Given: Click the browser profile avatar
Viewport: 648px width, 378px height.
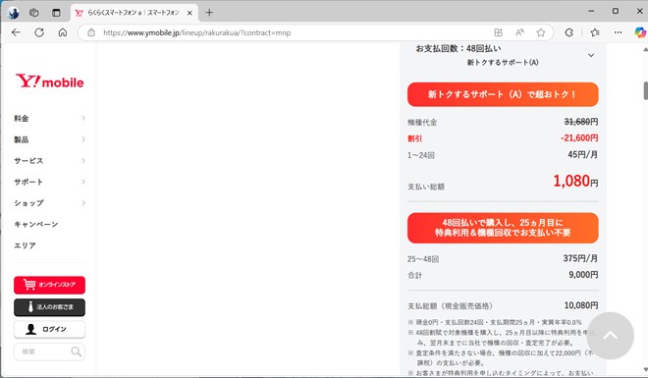Looking at the screenshot, I should [13, 13].
